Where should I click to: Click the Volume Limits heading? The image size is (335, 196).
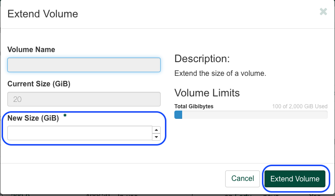coord(207,93)
